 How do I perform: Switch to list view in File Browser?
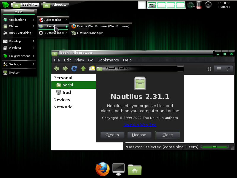click(219, 69)
